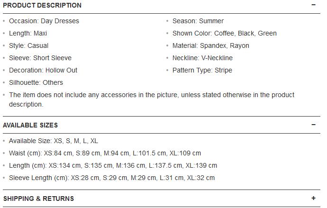Click the Neckline: V-Neckline entry
Image resolution: width=327 pixels, height=208 pixels.
pos(202,58)
